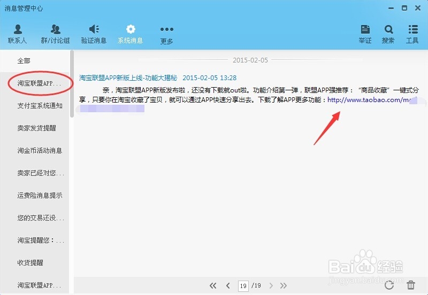
Task: Maximize the 消息管理中心 window
Action: 404,8
